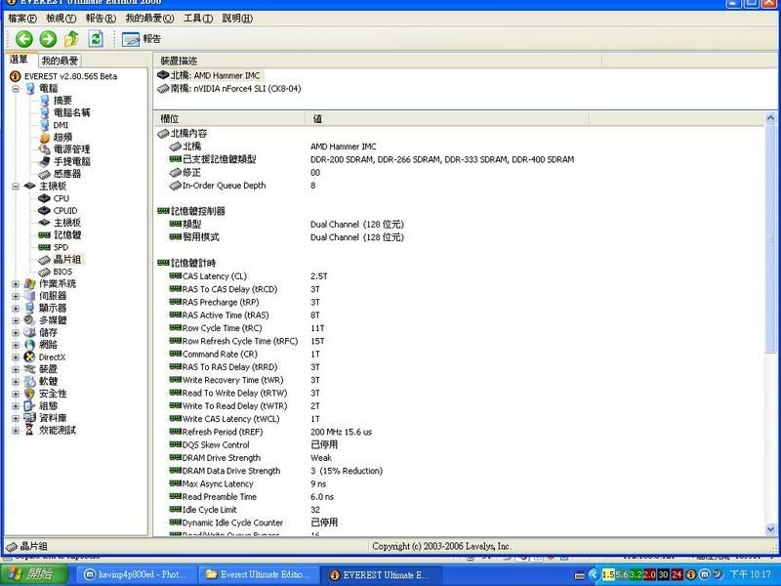This screenshot has height=586, width=781.
Task: Collapse the 主機板 tree node
Action: [x=17, y=186]
